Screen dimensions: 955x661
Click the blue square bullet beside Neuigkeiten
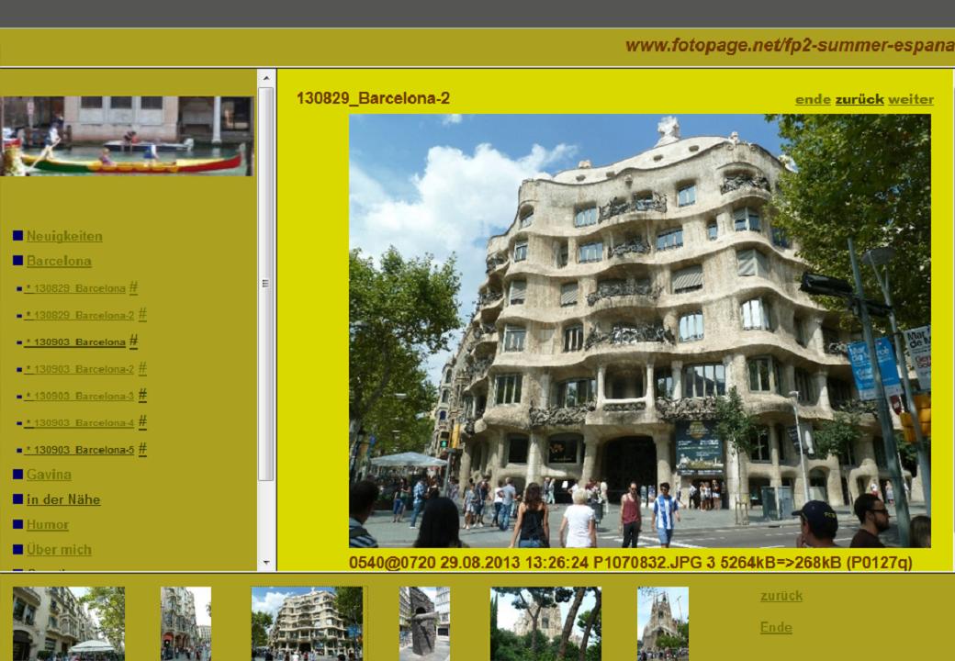[17, 236]
